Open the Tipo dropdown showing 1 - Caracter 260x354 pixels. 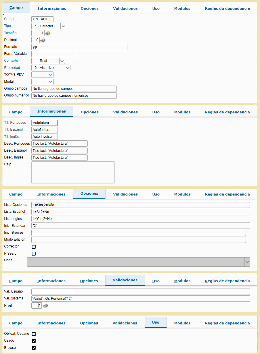point(49,26)
